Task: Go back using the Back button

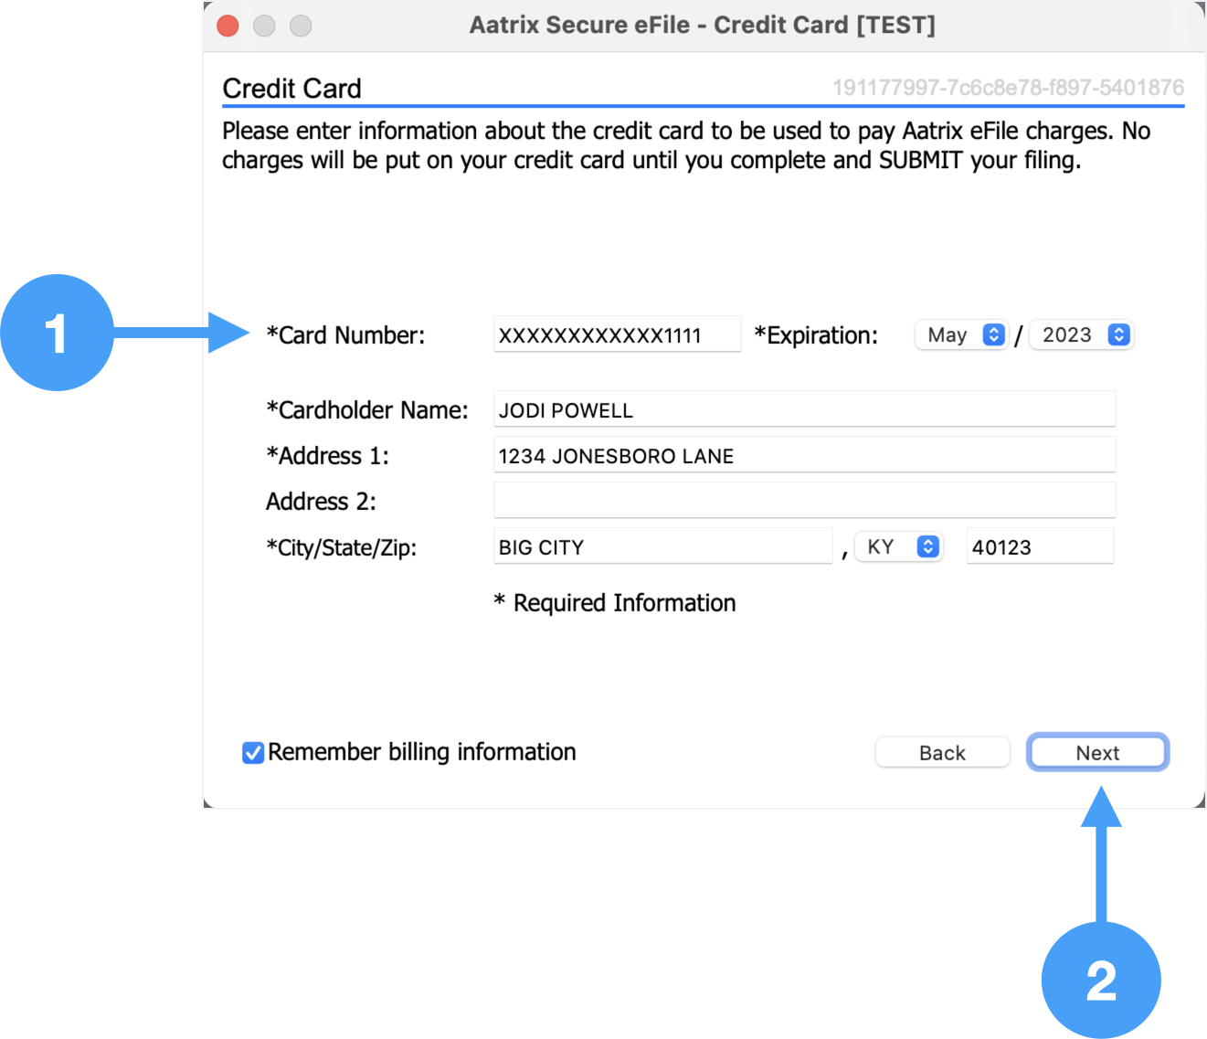Action: [x=942, y=753]
